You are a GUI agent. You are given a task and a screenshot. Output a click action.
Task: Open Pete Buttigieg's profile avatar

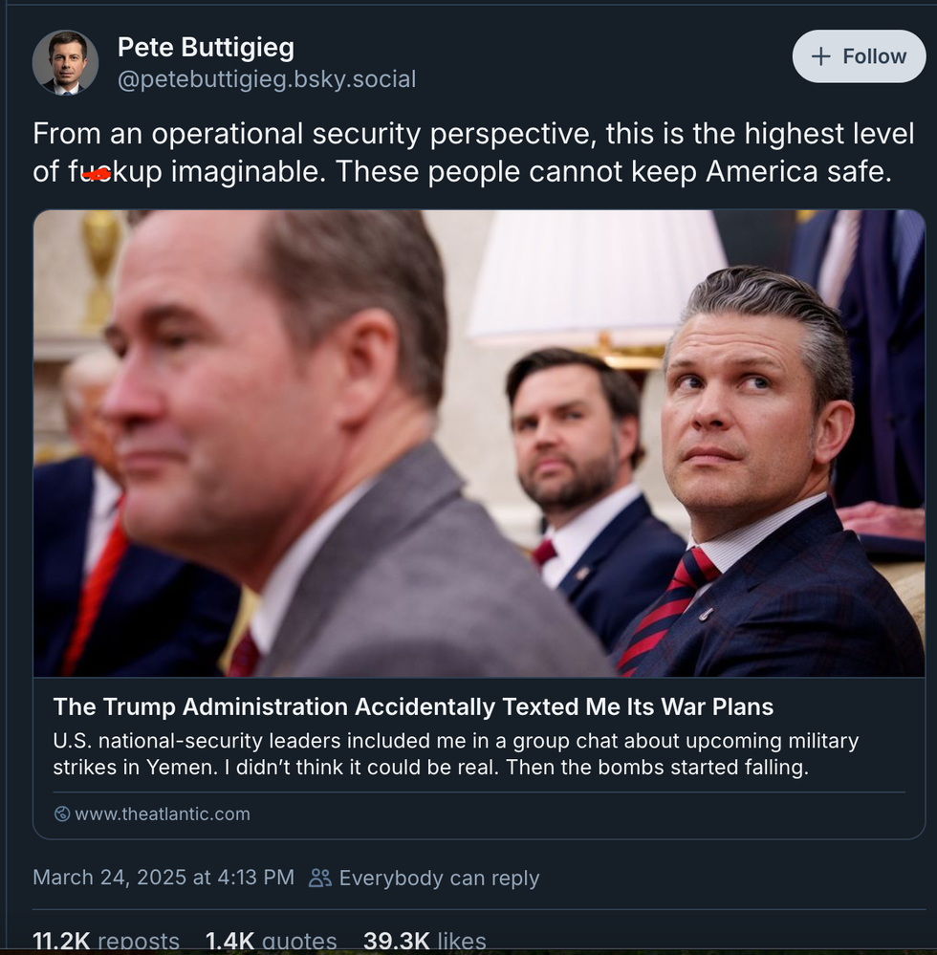66,61
